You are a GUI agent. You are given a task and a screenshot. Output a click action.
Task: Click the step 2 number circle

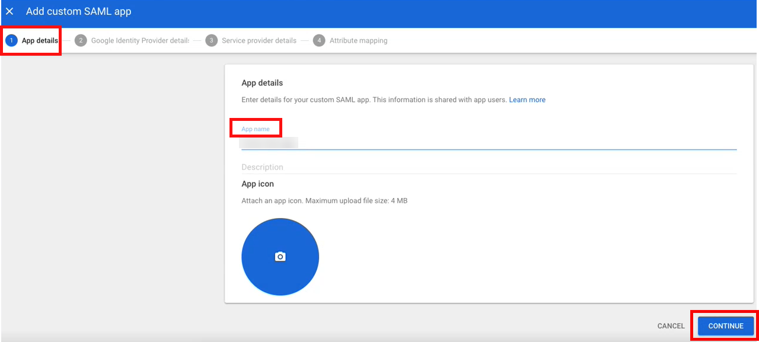[81, 40]
